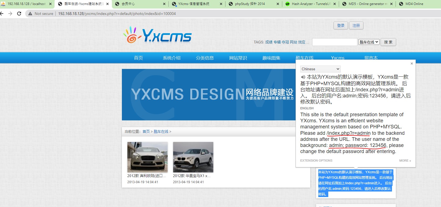The image size is (441, 207).
Task: Switch to the phpStudy 探针 2014 tab
Action: coord(253,4)
